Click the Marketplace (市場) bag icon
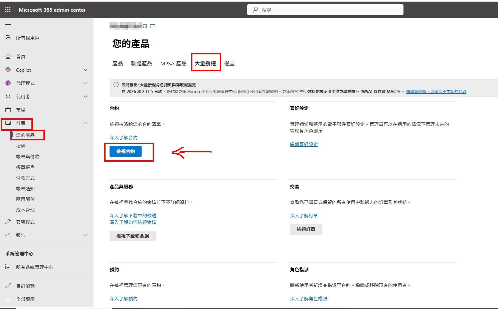The image size is (498, 309). tap(8, 110)
